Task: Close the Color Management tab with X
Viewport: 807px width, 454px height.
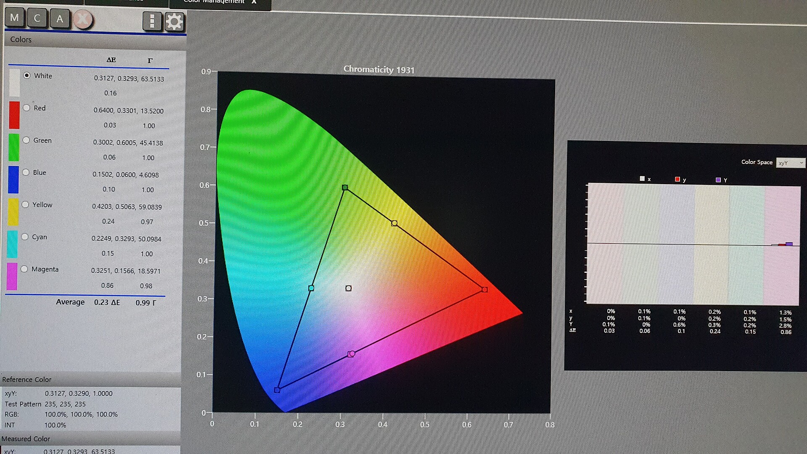Action: (254, 2)
